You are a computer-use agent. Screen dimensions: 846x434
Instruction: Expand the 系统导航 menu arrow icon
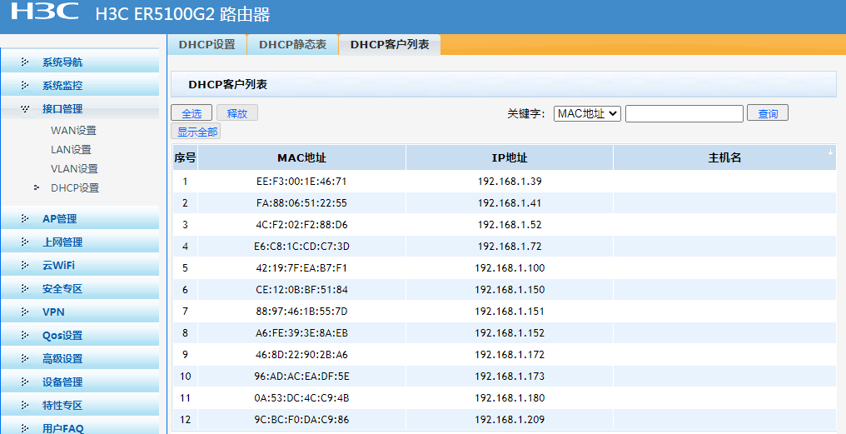tap(25, 62)
